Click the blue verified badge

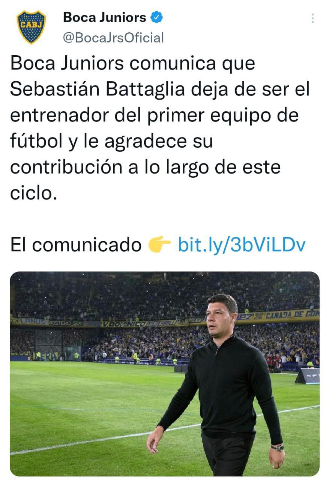pos(156,17)
